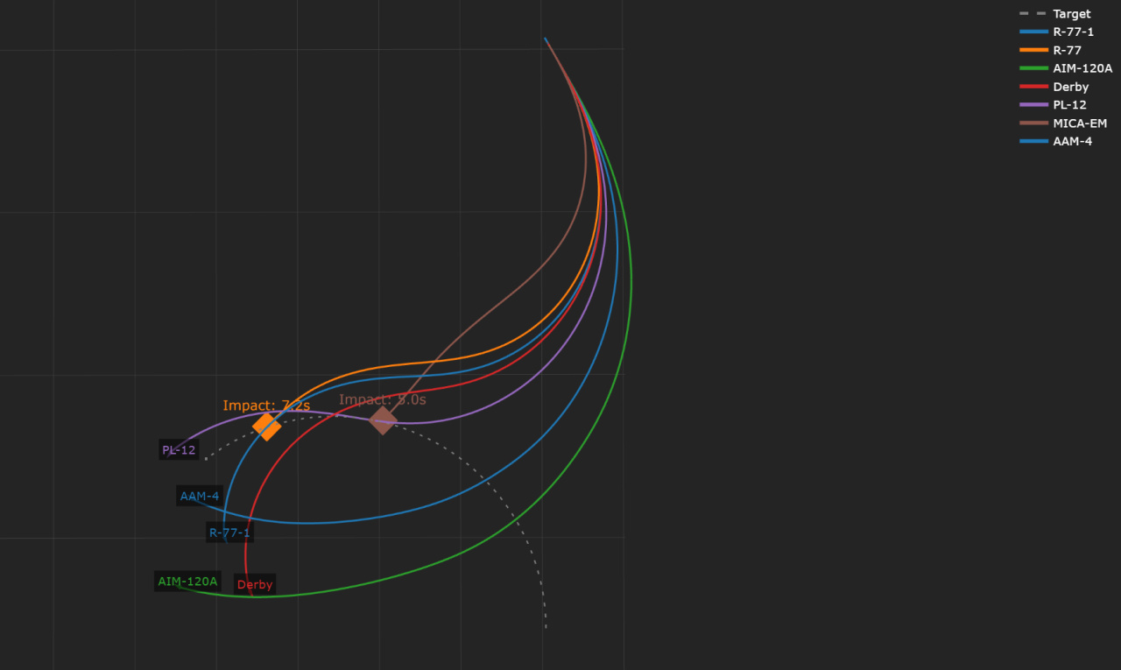Hide MICA-EM trace via legend text
1121x670 pixels.
click(x=1079, y=123)
